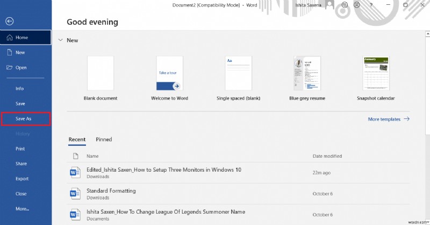The height and width of the screenshot is (225, 430).
Task: Open the Home page in backstage sidebar
Action: (x=25, y=37)
